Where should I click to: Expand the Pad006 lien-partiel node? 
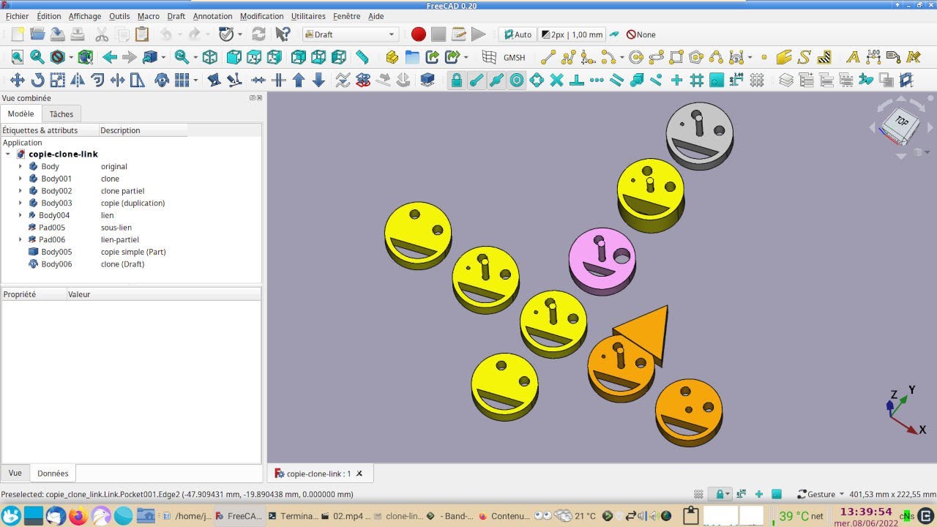coord(20,239)
